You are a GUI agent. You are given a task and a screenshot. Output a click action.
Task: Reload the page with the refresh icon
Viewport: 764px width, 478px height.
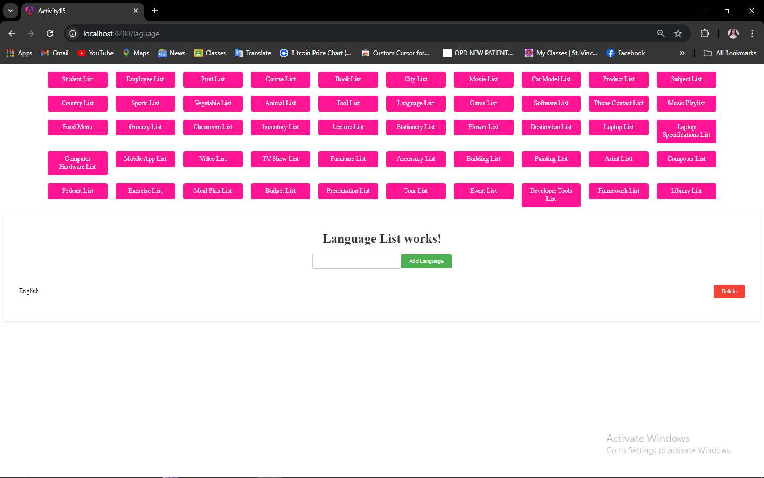[50, 33]
